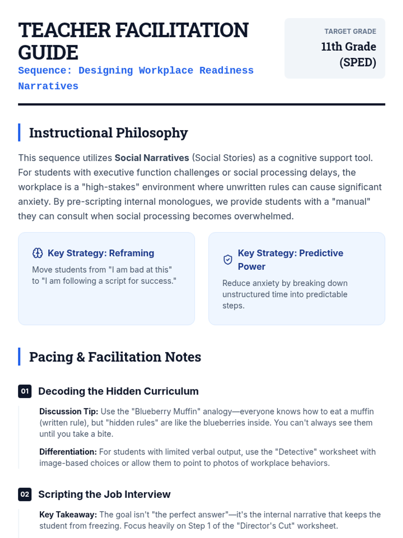The width and height of the screenshot is (403, 538).
Task: Select the Decoding the Hidden Curriculum heading
Action: 118,391
